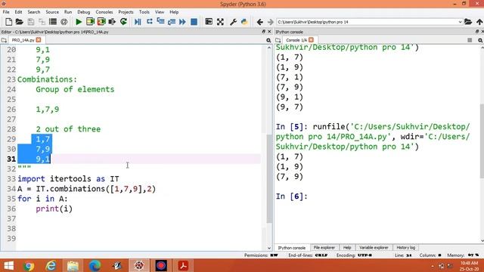The width and height of the screenshot is (484, 272).
Task: Run current cell icon
Action: coord(90,22)
